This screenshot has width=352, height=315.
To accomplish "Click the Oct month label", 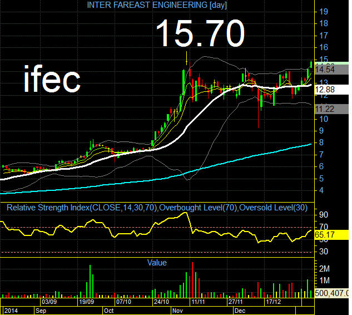I will click(108, 311).
